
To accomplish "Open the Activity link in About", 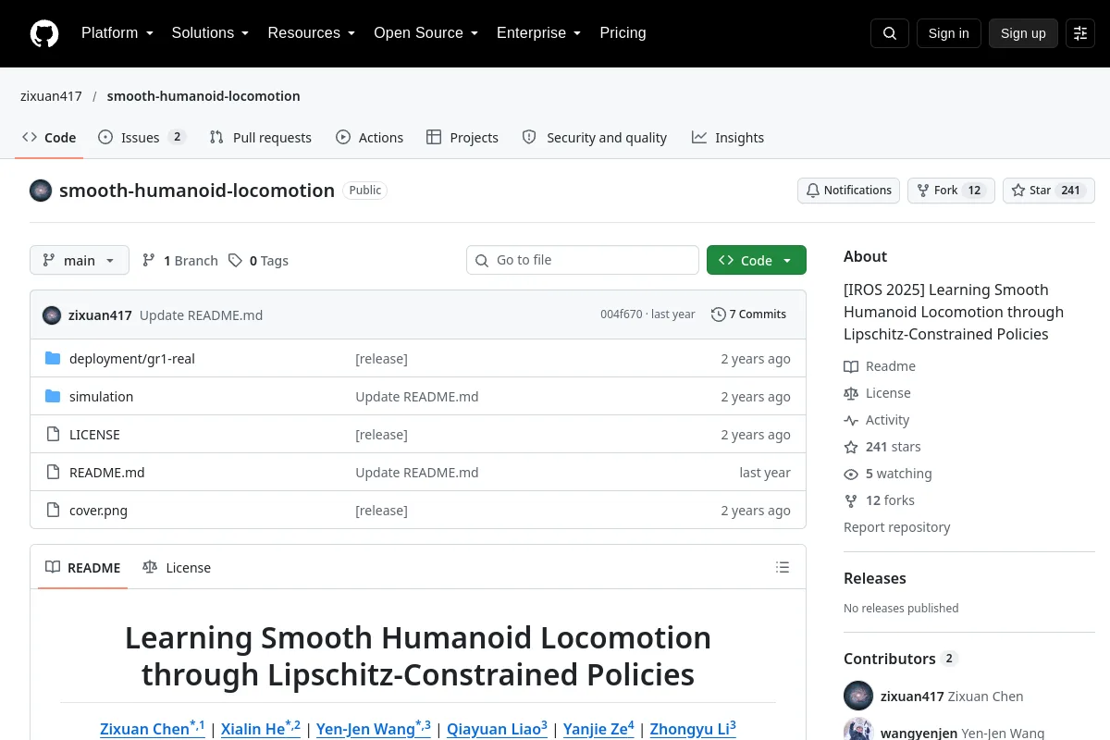I will (877, 420).
